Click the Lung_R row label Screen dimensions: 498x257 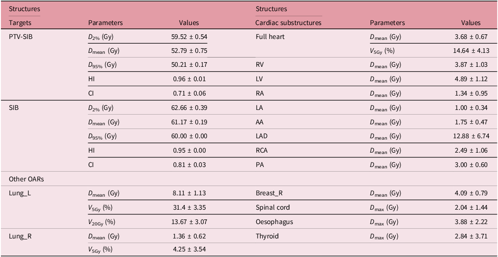click(x=20, y=236)
